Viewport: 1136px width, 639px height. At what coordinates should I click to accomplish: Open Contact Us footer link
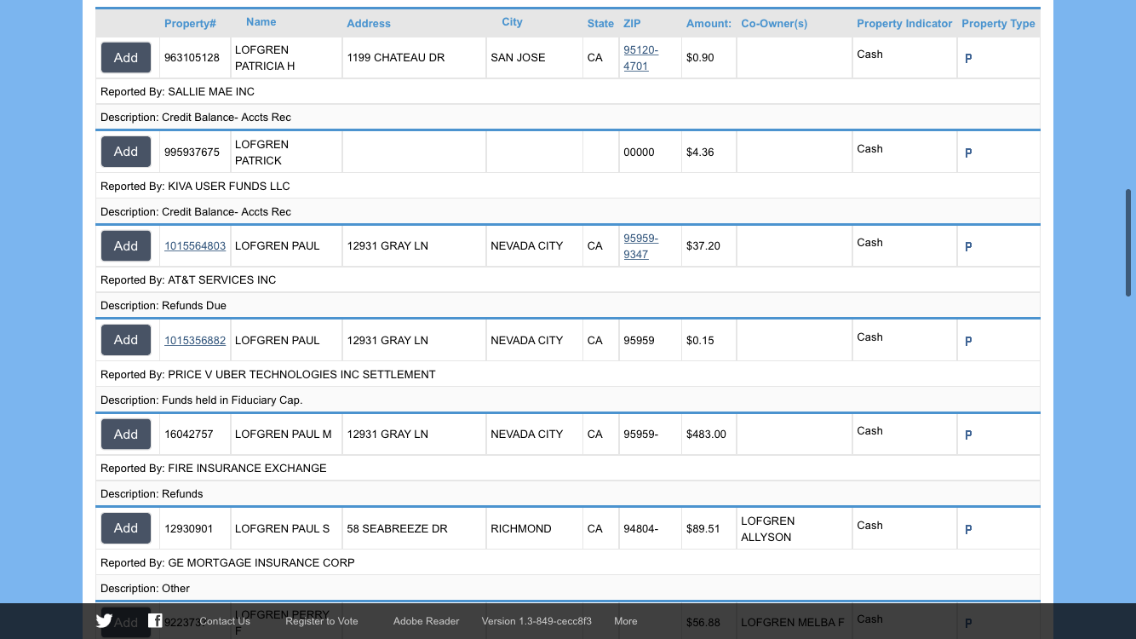225,621
